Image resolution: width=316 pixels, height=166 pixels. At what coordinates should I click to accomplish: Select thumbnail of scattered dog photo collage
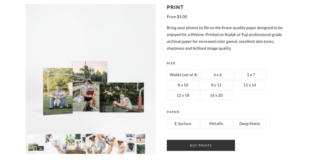pos(96,144)
